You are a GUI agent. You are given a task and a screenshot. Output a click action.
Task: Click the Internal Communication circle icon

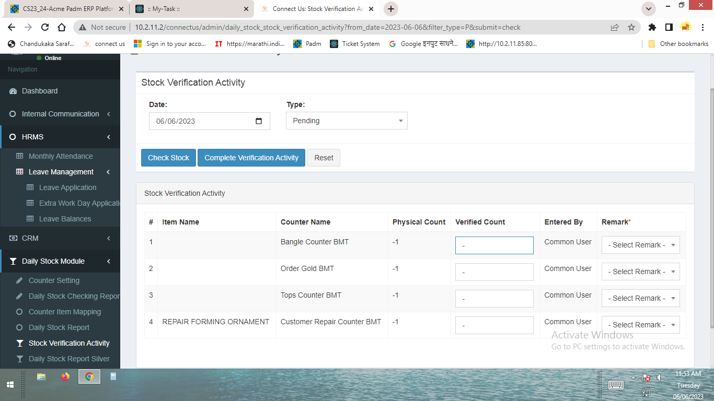[x=13, y=114]
